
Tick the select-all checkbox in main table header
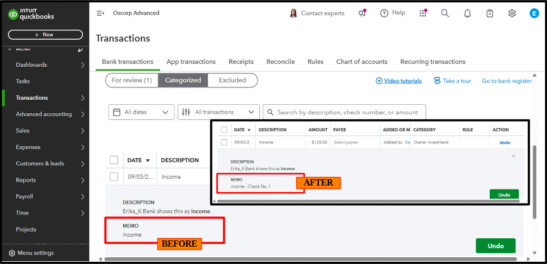(x=114, y=160)
